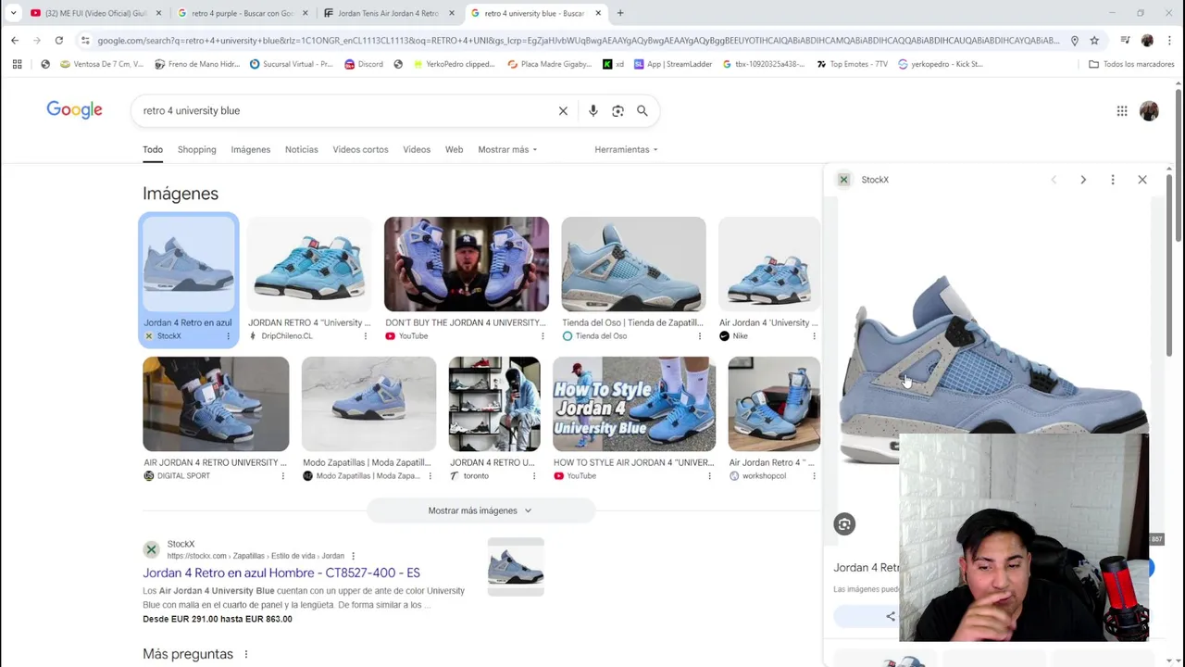Open the StockX source in preview header

(865, 180)
